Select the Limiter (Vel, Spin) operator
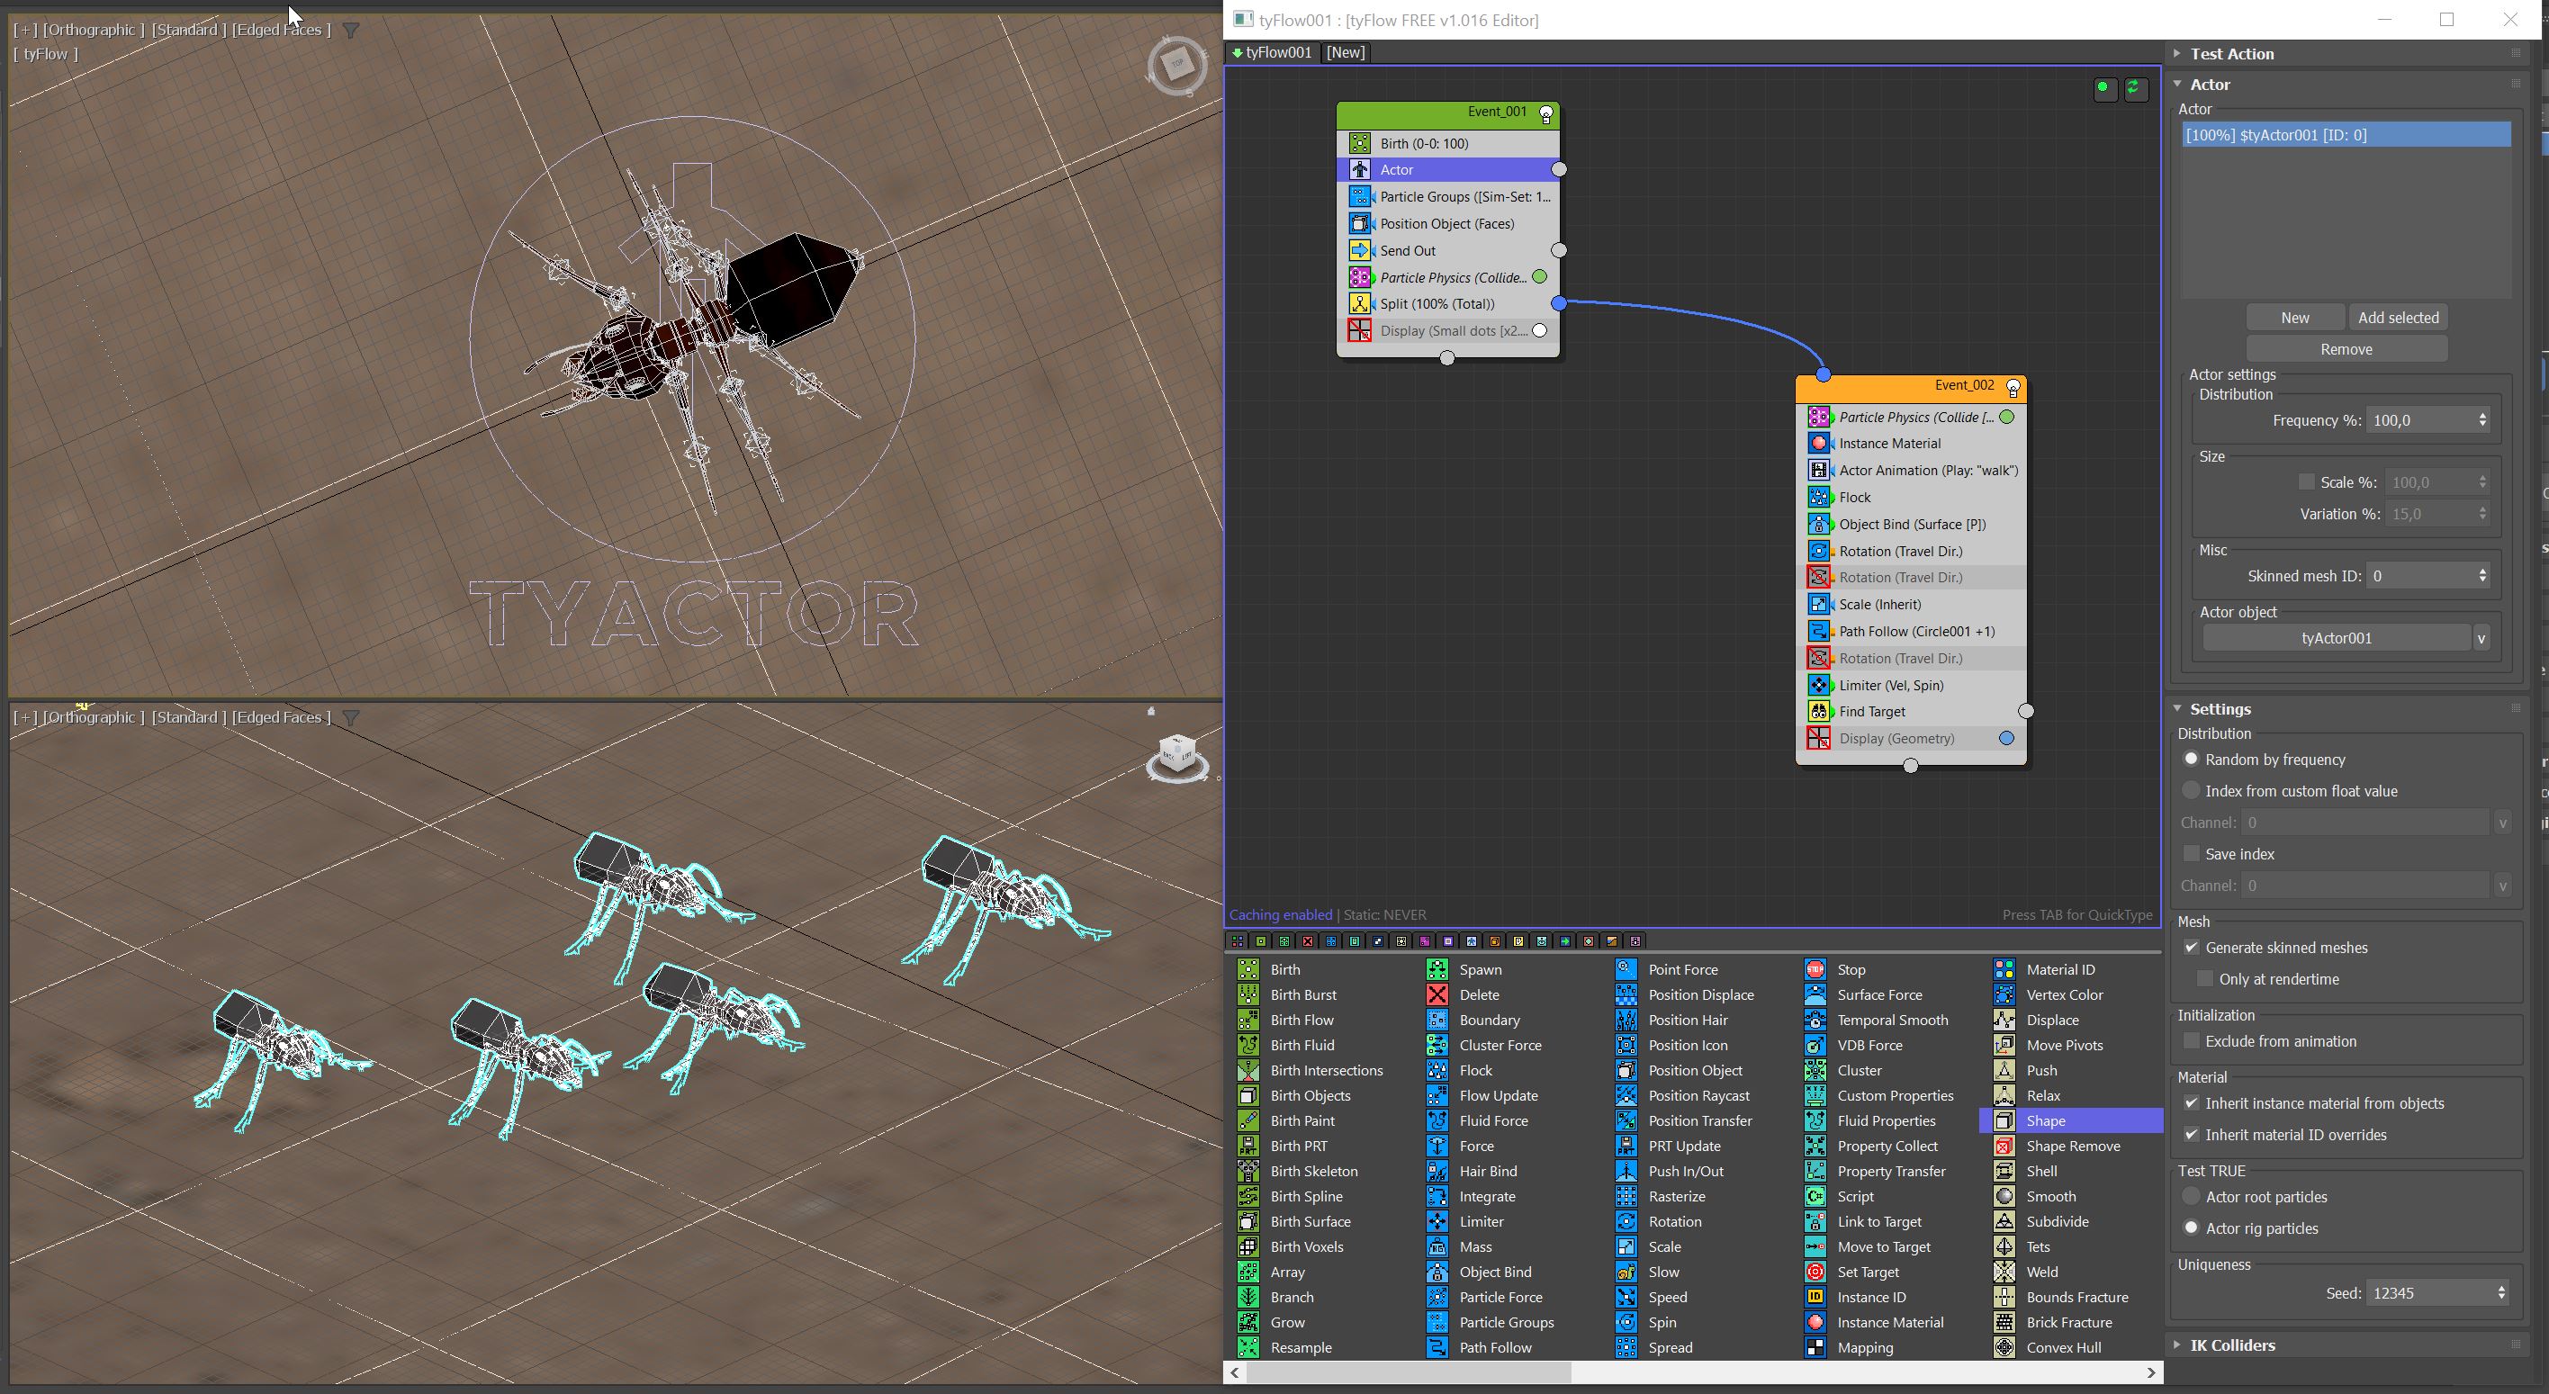This screenshot has height=1394, width=2549. 1911,685
